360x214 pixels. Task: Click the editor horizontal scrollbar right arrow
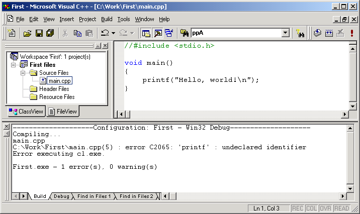coord(344,114)
